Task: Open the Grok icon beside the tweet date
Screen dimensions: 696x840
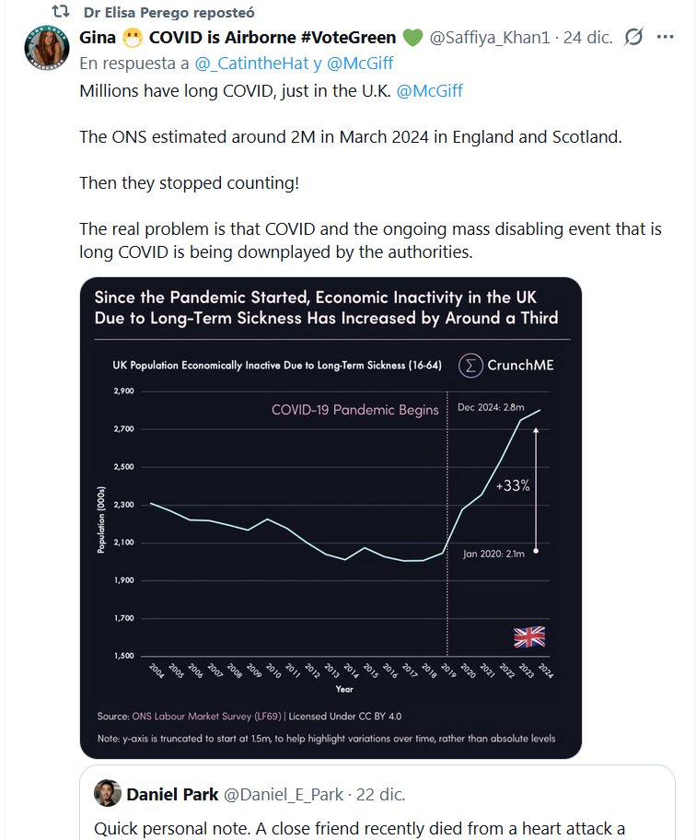Action: pos(633,38)
